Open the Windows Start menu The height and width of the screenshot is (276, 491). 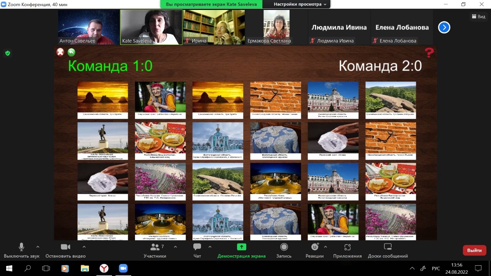(x=9, y=268)
